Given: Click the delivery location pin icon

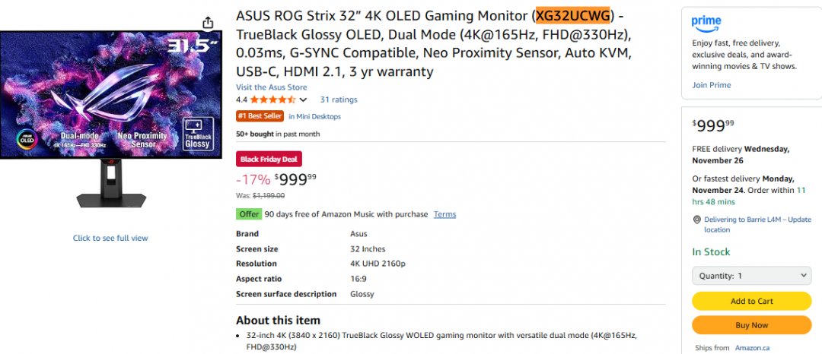Looking at the screenshot, I should [x=696, y=220].
